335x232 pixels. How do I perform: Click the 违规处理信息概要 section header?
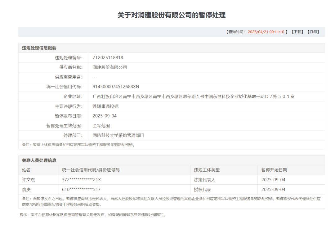39,48
